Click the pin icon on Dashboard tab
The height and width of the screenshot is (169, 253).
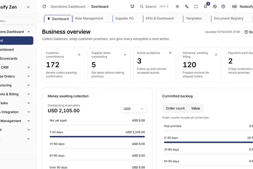click(x=48, y=19)
